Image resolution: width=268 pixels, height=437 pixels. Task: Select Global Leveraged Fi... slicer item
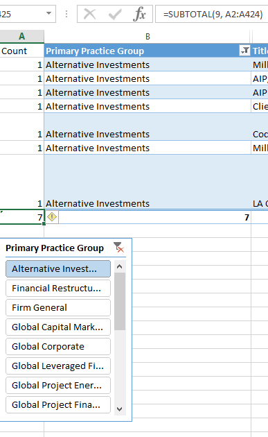(58, 366)
